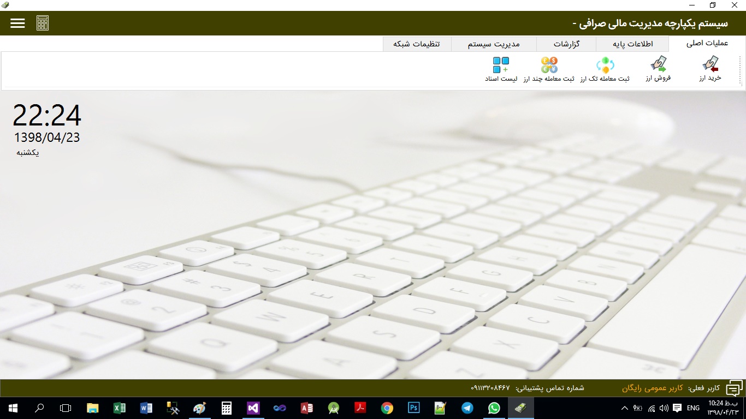The width and height of the screenshot is (746, 419).
Task: Open the volume control in system tray
Action: click(x=664, y=408)
